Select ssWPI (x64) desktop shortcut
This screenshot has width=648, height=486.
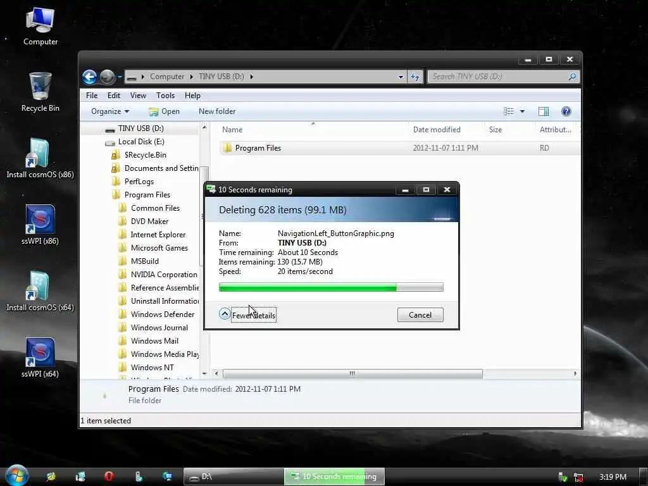click(40, 358)
